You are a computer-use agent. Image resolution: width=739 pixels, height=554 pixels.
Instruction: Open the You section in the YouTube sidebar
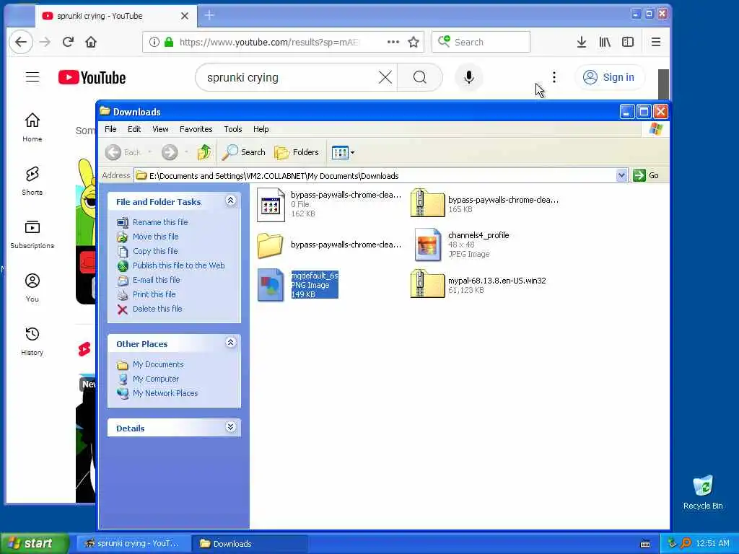[32, 288]
